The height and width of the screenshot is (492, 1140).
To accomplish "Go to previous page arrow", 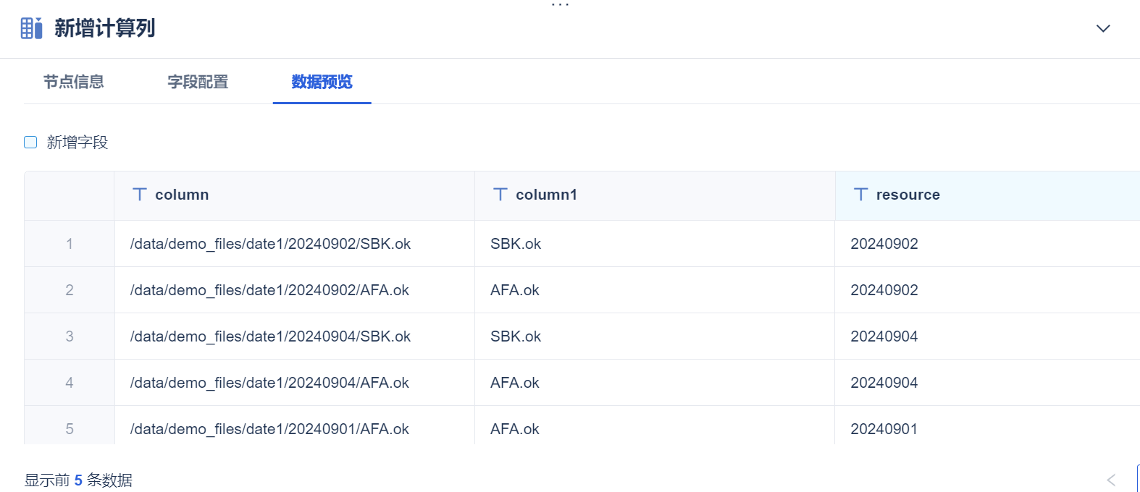I will pos(1111,480).
